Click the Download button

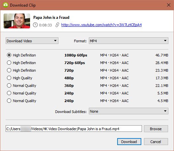tap(129, 141)
